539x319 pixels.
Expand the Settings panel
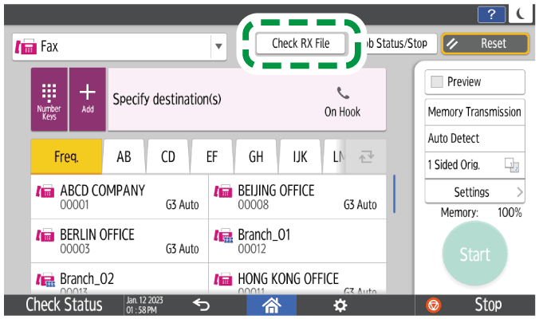(474, 192)
